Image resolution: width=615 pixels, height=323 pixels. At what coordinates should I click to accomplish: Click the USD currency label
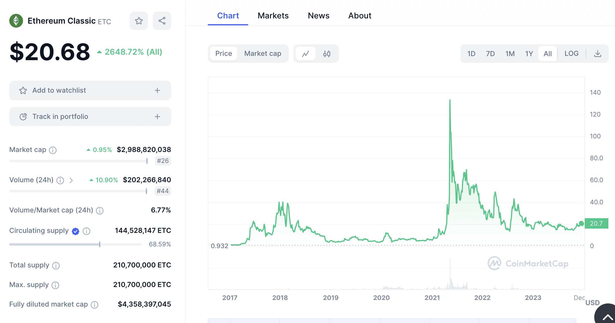593,303
